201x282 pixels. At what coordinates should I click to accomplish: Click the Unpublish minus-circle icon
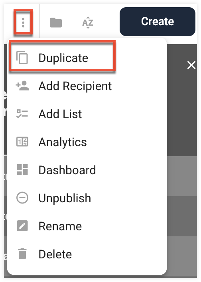click(x=22, y=198)
